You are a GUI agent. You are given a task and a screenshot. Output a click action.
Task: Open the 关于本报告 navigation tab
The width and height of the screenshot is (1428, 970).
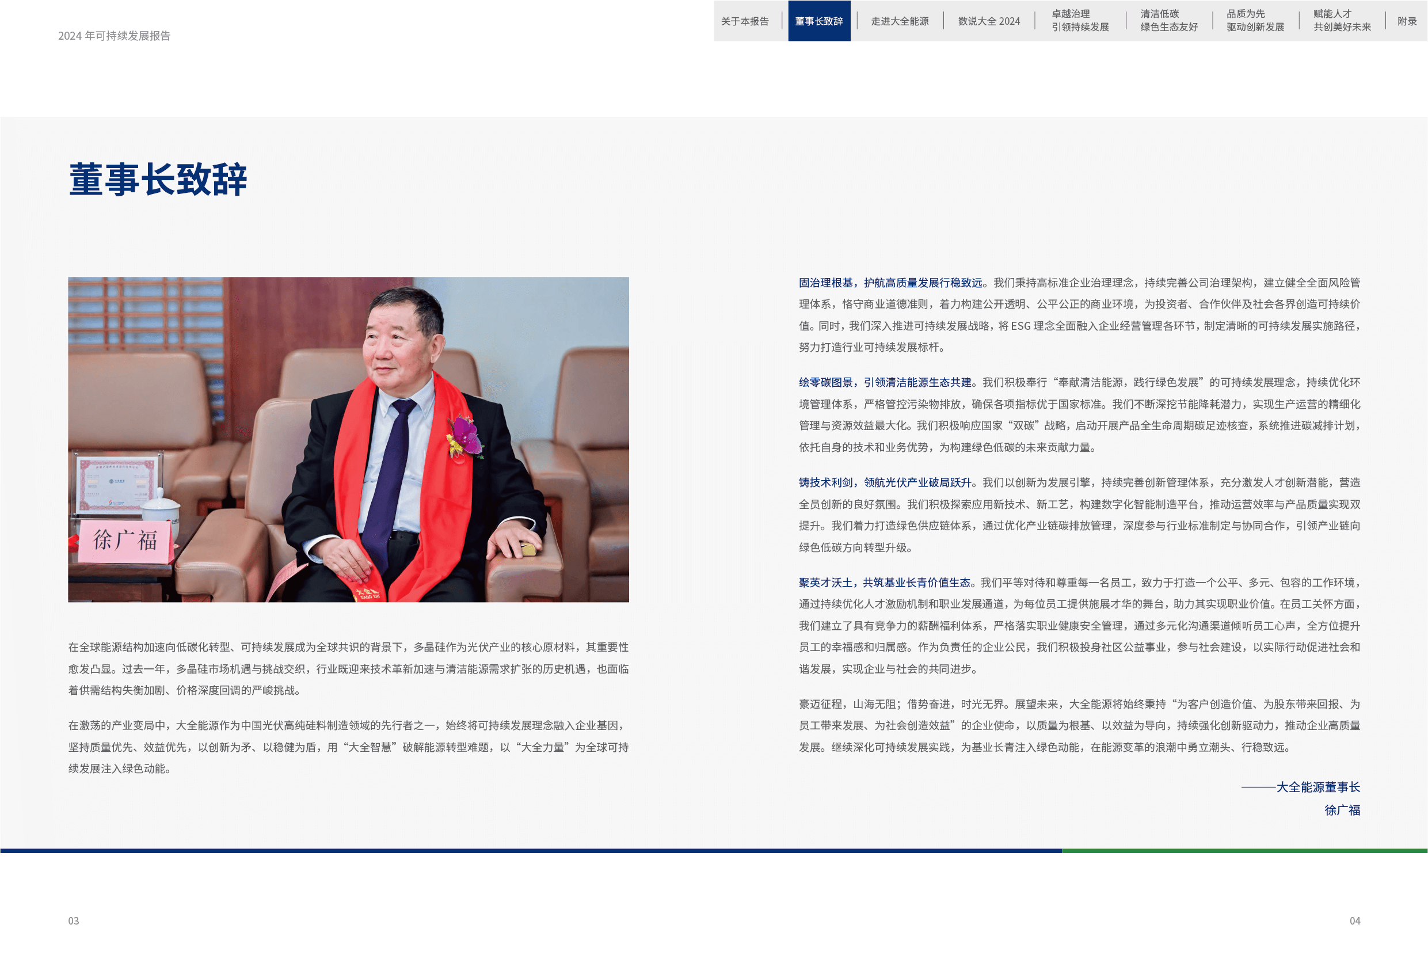click(744, 21)
